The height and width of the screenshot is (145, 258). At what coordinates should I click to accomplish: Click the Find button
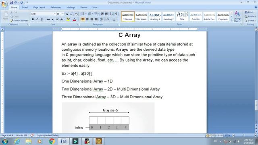(x=250, y=12)
